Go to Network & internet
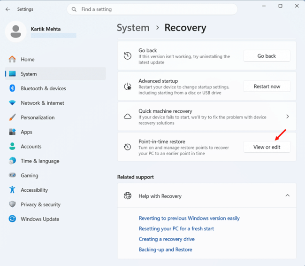This screenshot has width=305, height=266. point(55,103)
